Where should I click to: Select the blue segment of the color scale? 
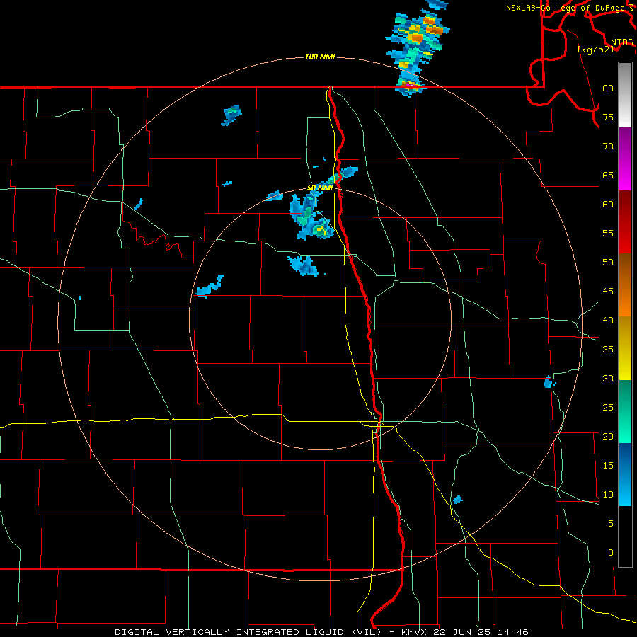click(x=625, y=474)
